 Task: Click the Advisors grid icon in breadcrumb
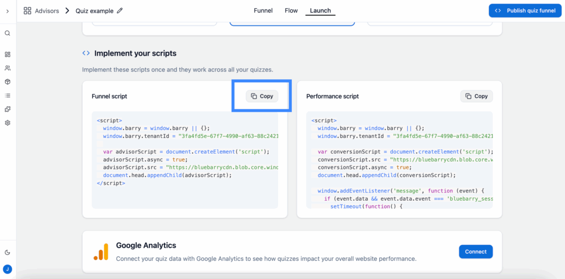pyautogui.click(x=28, y=11)
